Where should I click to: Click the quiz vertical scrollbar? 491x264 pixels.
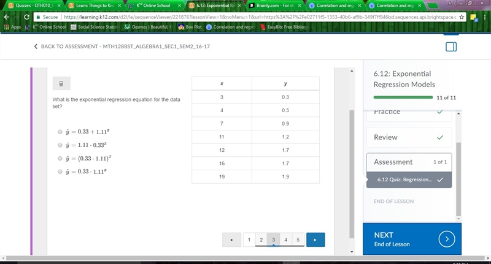(352, 174)
